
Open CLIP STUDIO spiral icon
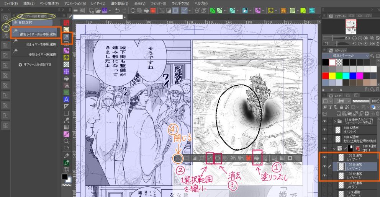click(82, 10)
